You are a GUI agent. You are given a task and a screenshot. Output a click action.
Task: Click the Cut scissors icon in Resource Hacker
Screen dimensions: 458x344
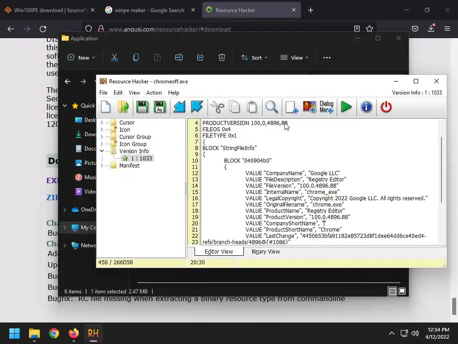point(217,107)
